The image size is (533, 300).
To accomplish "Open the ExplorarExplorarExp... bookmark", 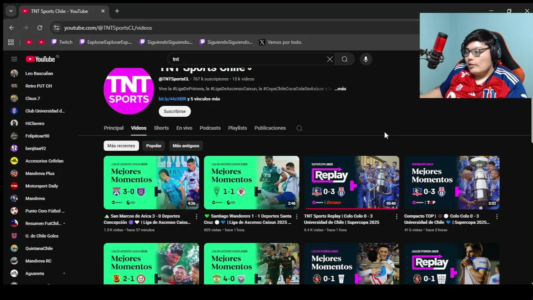I will [106, 42].
